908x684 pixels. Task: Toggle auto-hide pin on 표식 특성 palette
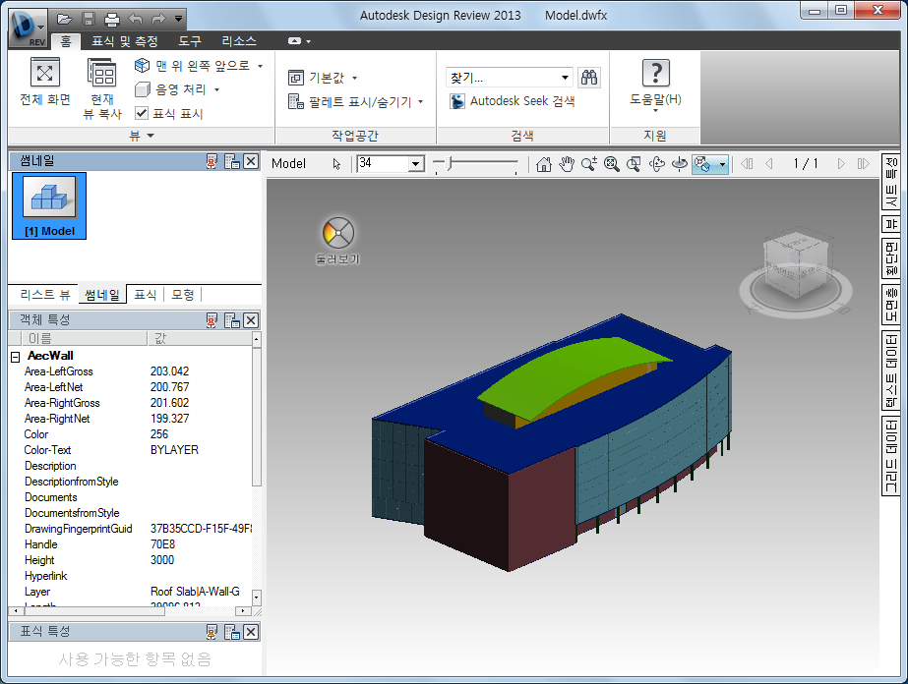coord(212,632)
